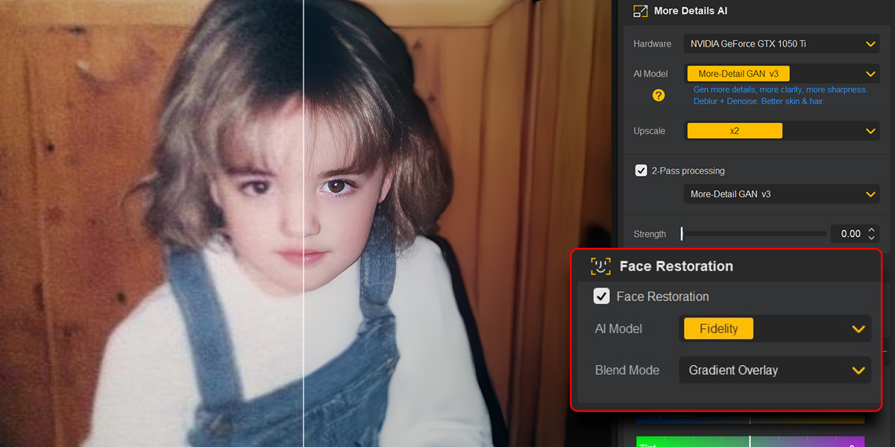Select the More-Detail GAN v3 model button
This screenshot has height=447, width=895.
pos(738,73)
